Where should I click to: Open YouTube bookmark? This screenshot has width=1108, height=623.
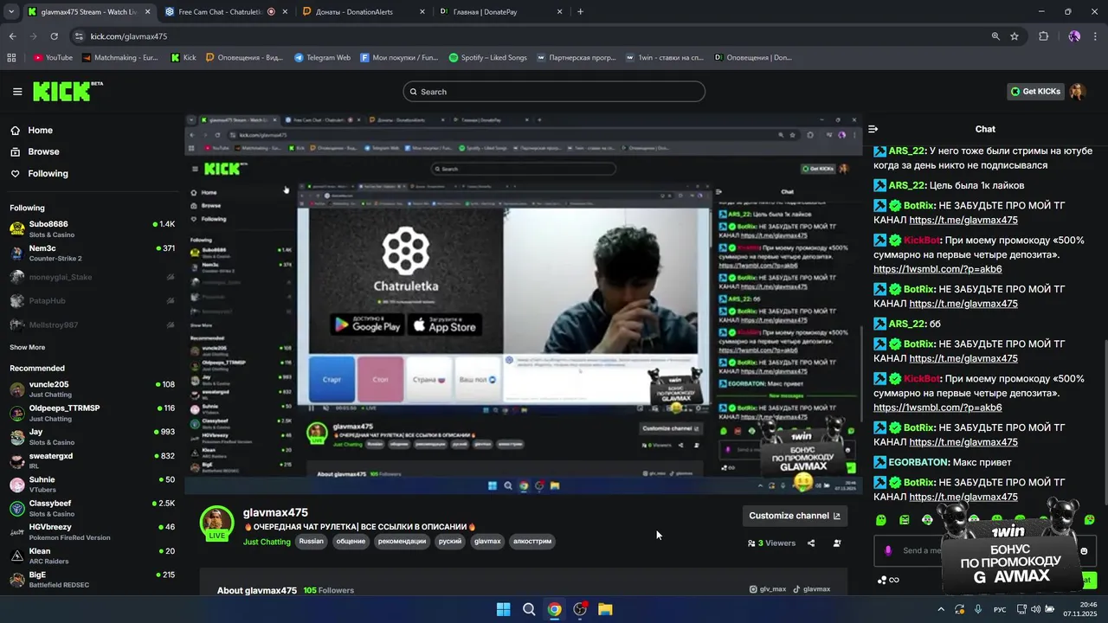53,58
